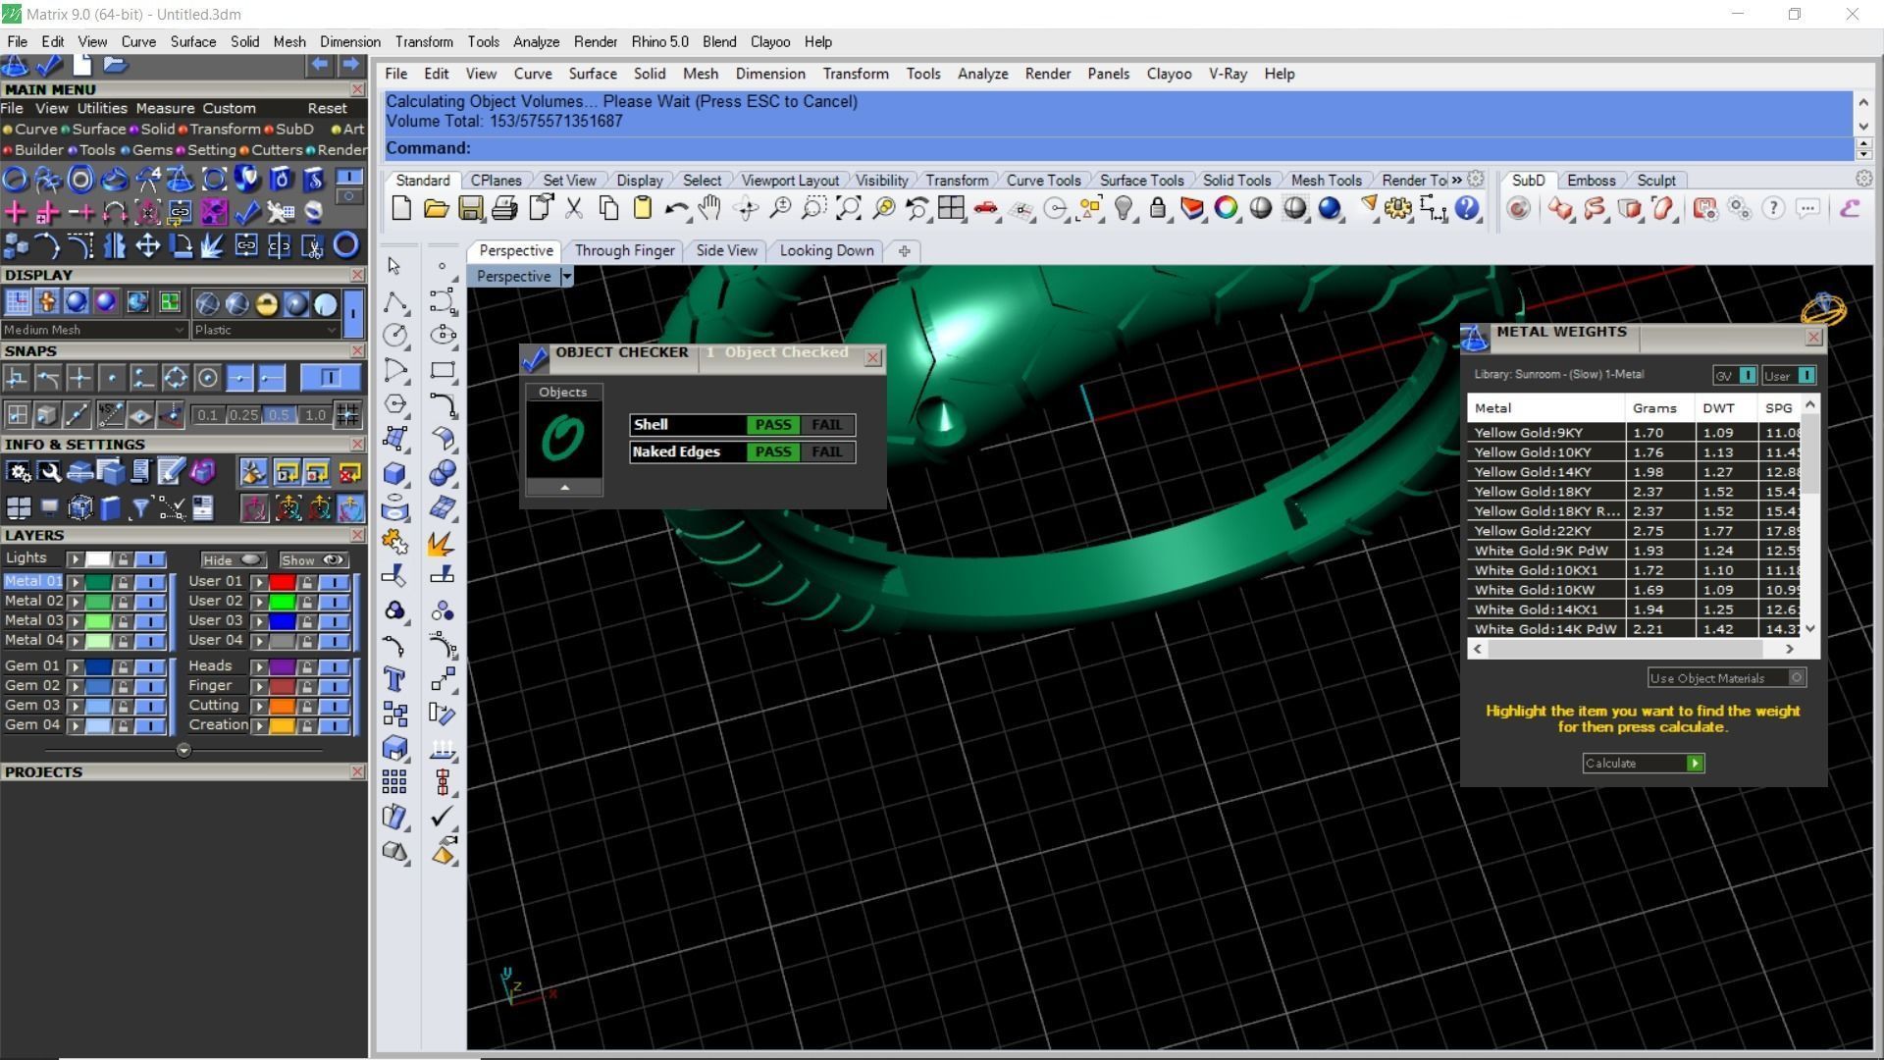This screenshot has width=1884, height=1060.
Task: Open the V-Ray menu
Action: (1228, 74)
